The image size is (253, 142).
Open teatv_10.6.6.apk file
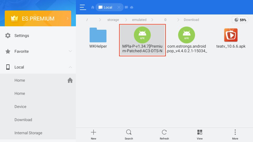coord(231,38)
